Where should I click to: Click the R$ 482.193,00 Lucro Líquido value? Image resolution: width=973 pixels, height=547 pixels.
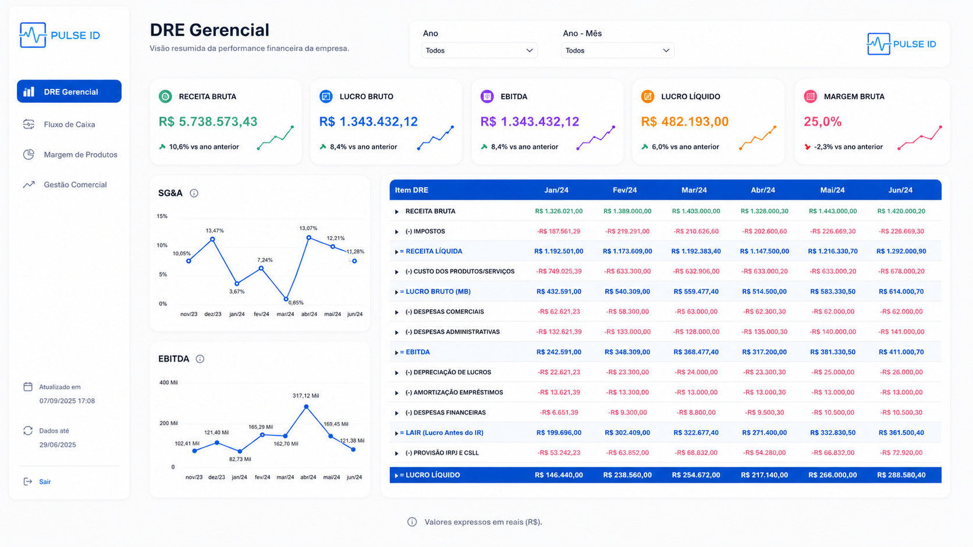[685, 121]
